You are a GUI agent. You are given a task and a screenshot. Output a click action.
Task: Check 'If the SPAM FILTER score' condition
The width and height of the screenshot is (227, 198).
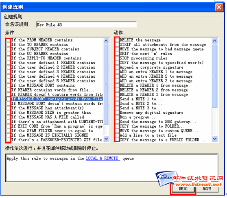(9, 131)
